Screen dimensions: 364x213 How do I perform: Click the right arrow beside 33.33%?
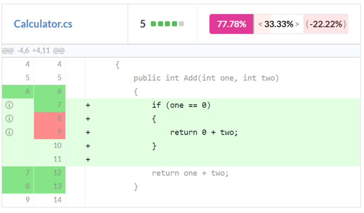point(297,24)
